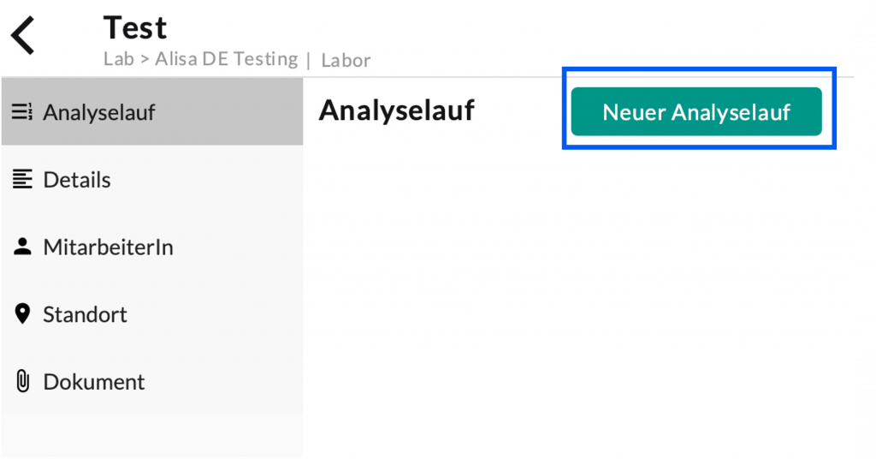Click the Standort location pin icon
This screenshot has height=459, width=876.
(23, 314)
